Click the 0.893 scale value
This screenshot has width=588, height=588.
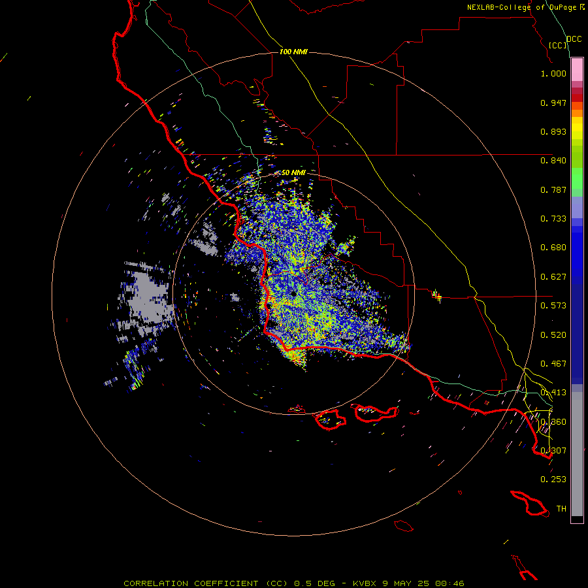click(553, 131)
